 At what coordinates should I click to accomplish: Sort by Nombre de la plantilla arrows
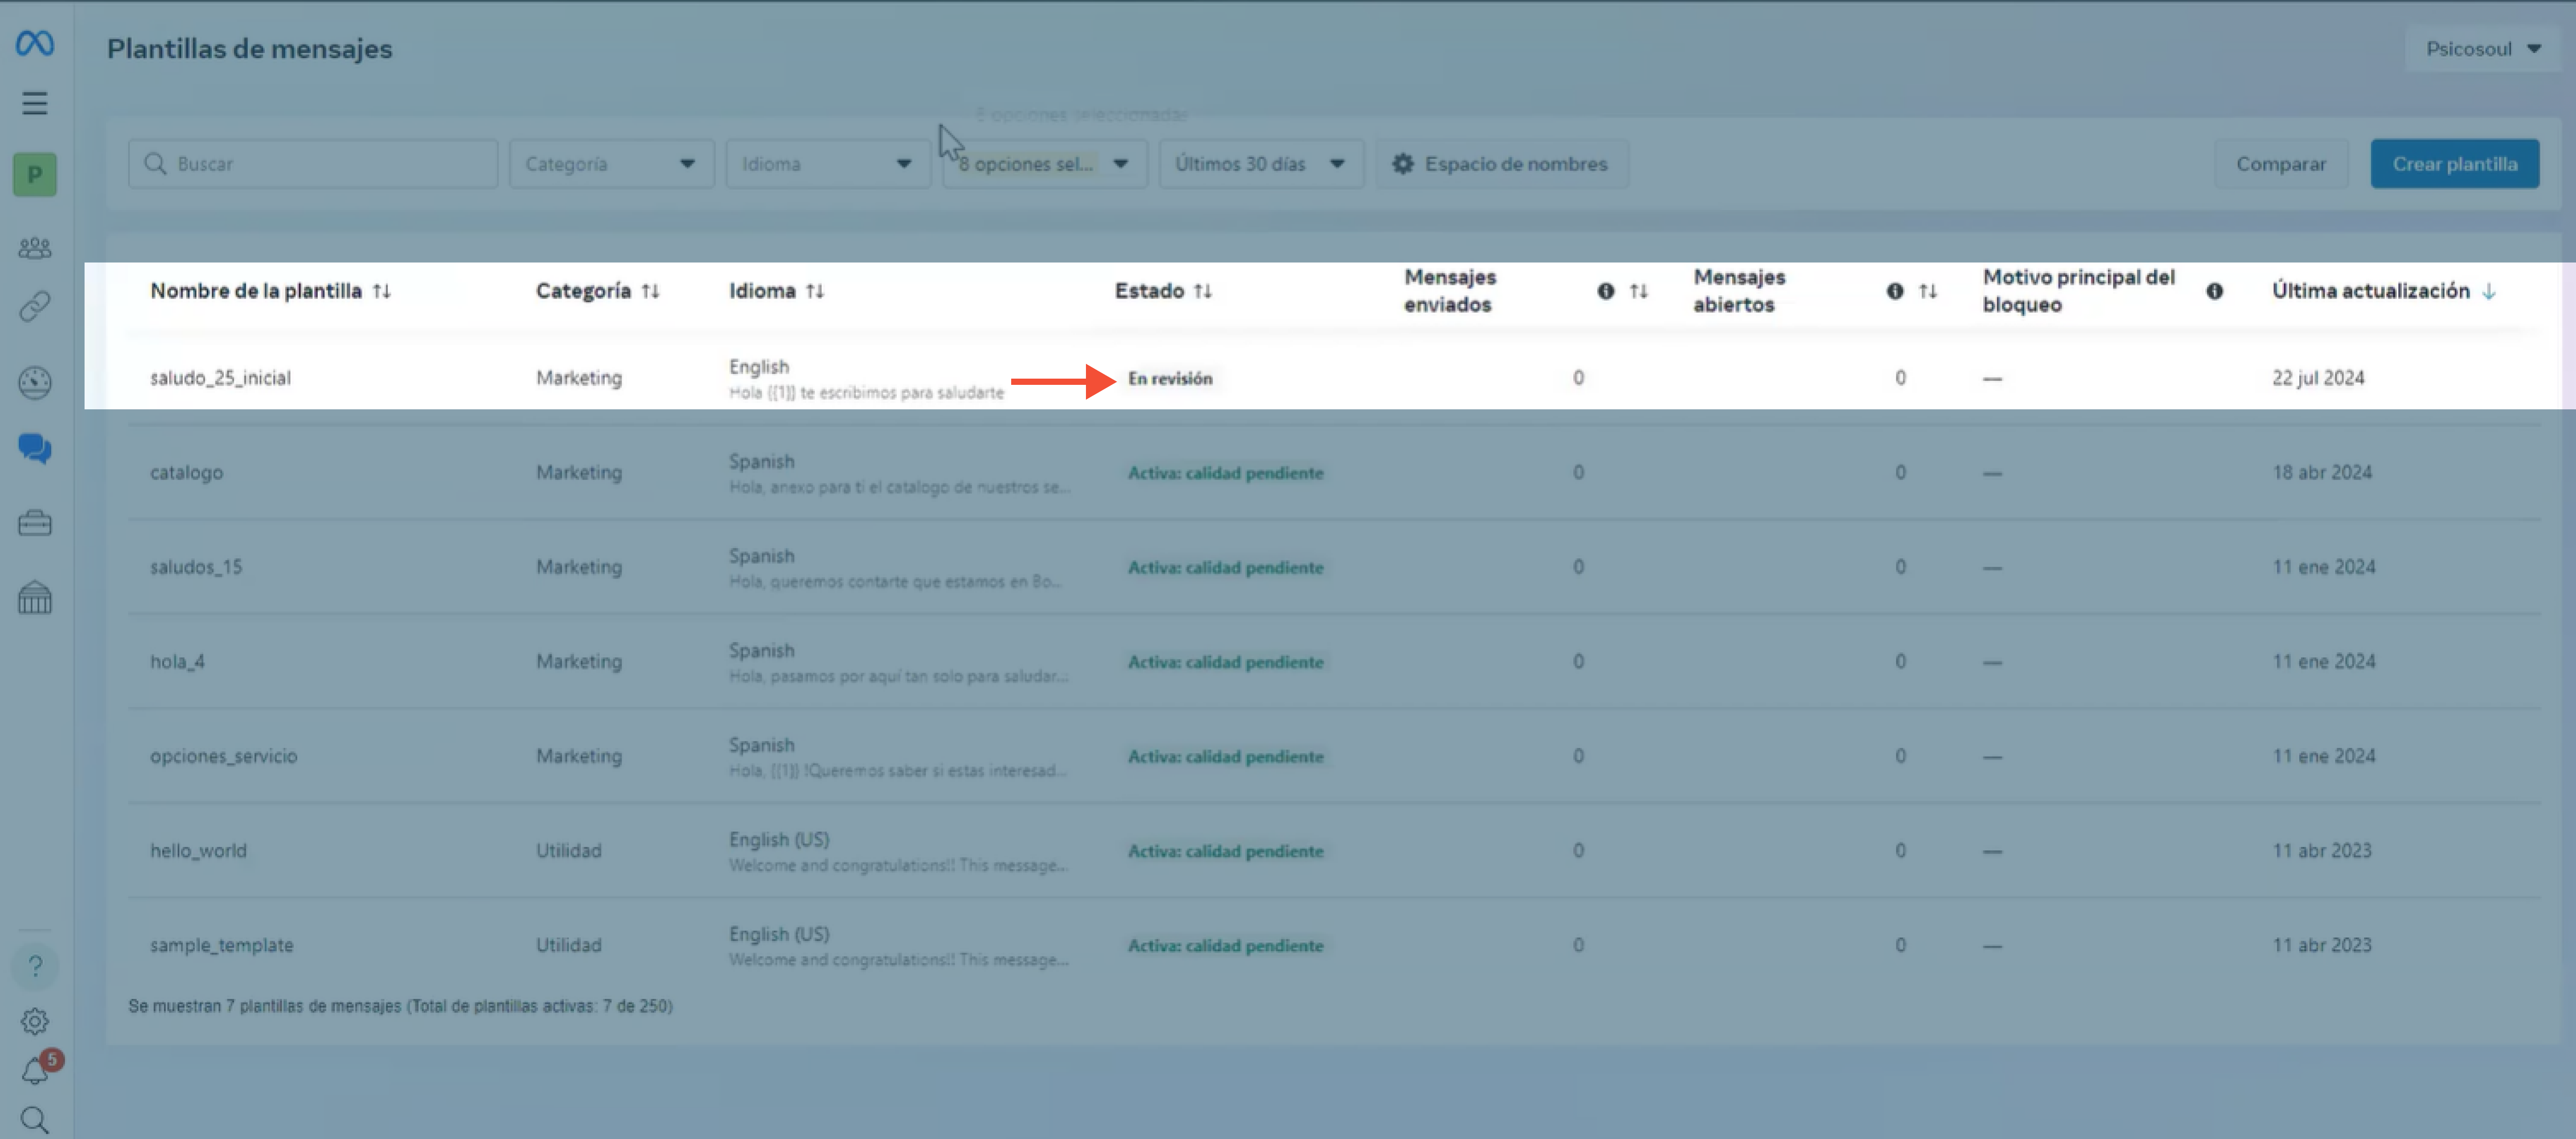[382, 291]
